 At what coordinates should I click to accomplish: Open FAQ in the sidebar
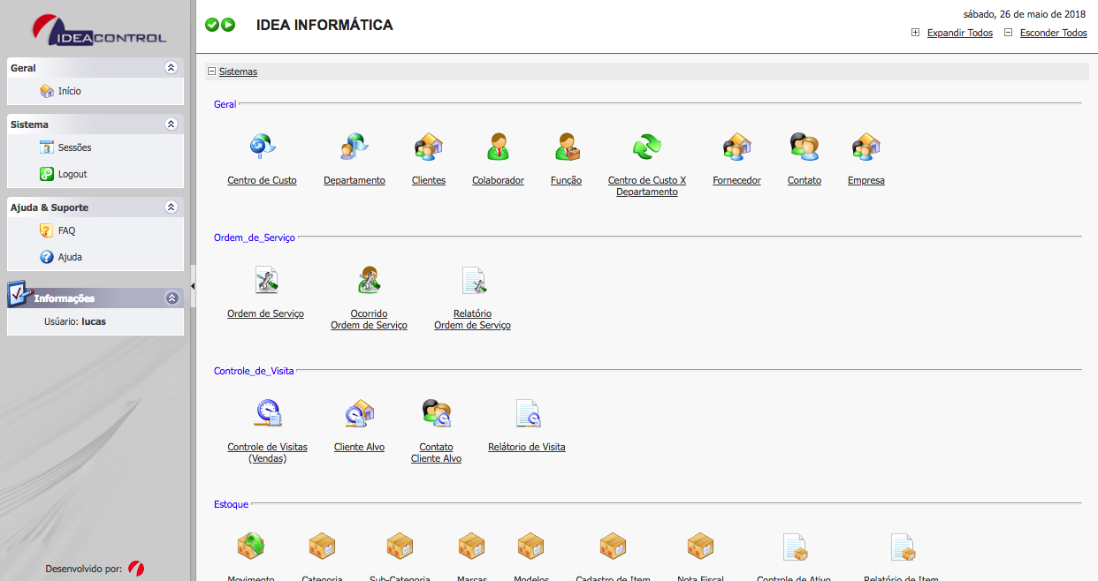click(x=67, y=230)
